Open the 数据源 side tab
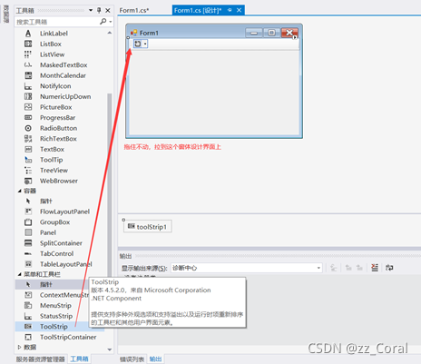This screenshot has height=364, width=421. (5, 14)
